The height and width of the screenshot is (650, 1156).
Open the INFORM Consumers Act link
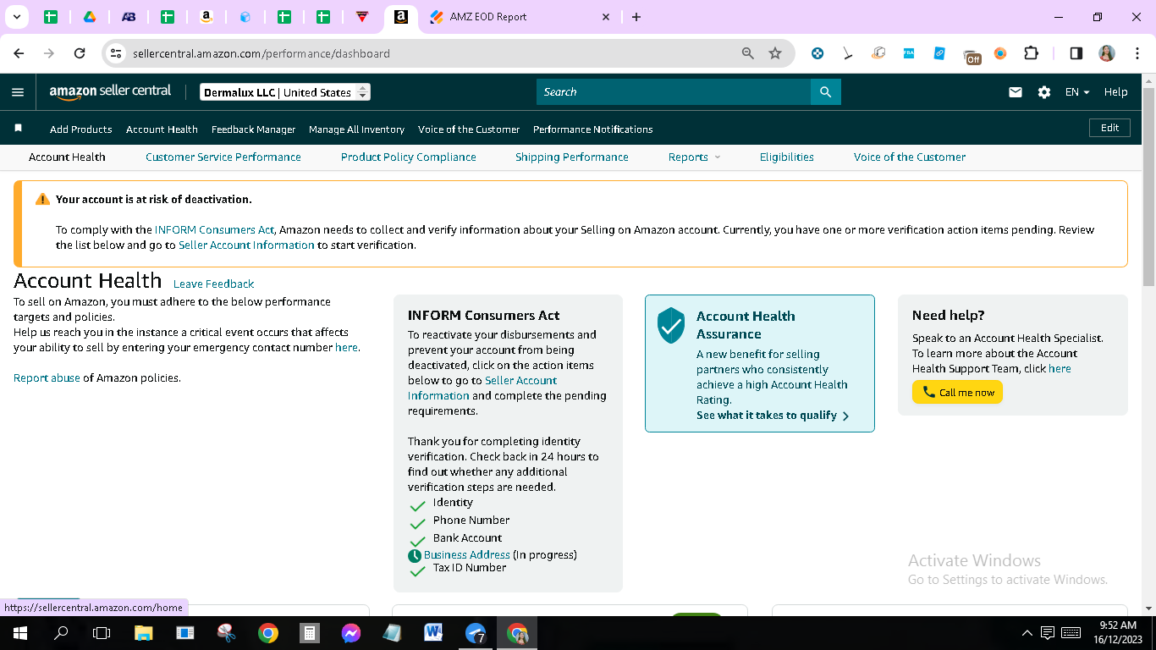click(x=215, y=229)
